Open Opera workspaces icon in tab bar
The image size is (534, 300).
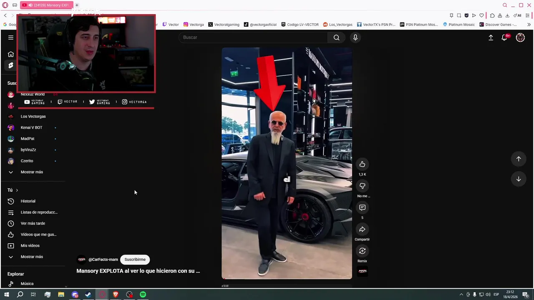[15, 5]
